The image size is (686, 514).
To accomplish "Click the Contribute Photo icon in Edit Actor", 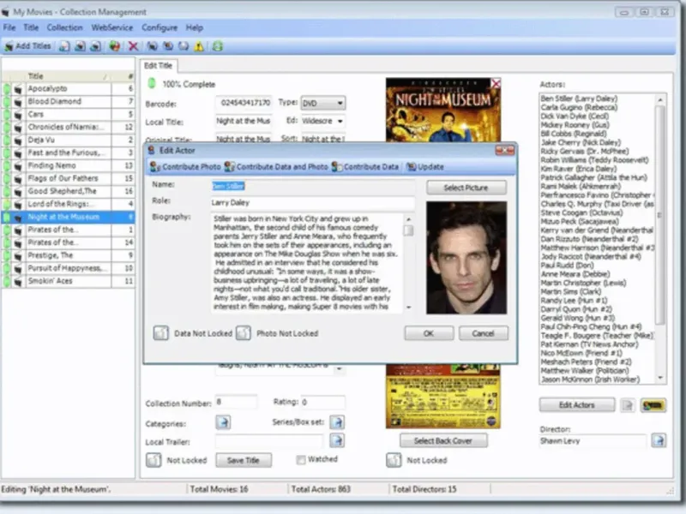I will point(185,166).
